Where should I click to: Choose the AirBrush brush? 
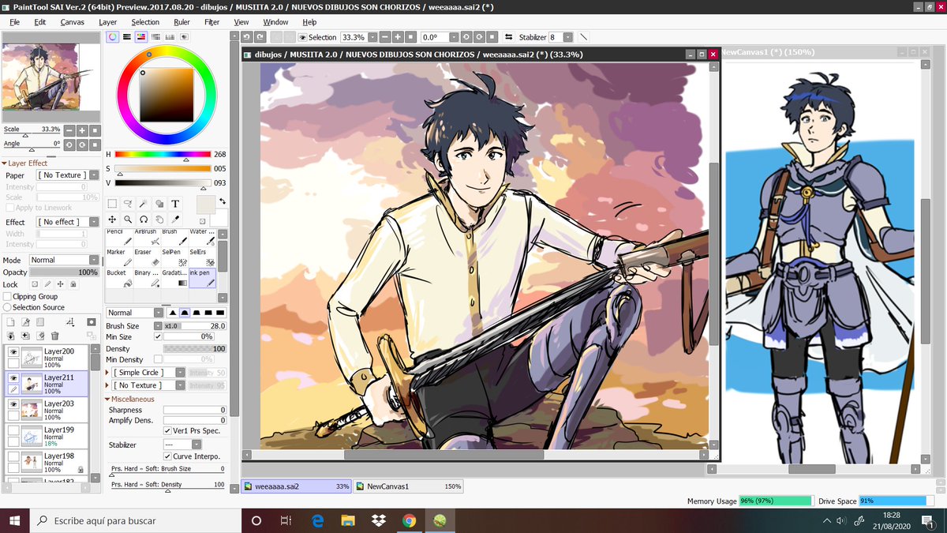click(147, 237)
